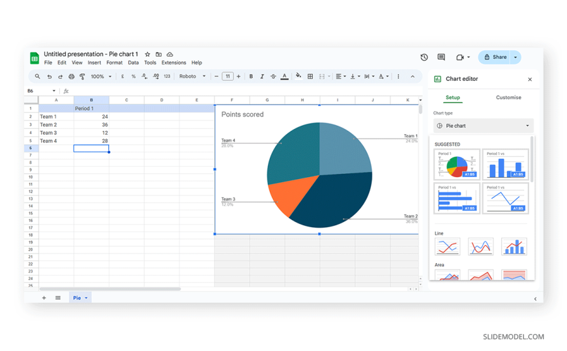Format the cell as percent
Screen dimensions: 567x351
click(x=134, y=77)
